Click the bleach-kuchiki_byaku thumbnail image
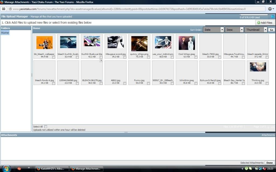 pyautogui.click(x=68, y=42)
